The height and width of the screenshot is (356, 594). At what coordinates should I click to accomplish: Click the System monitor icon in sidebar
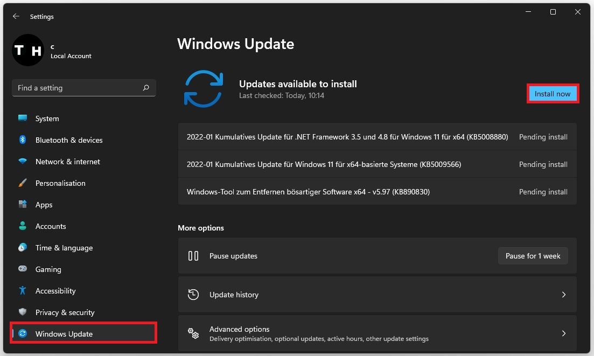coord(23,118)
